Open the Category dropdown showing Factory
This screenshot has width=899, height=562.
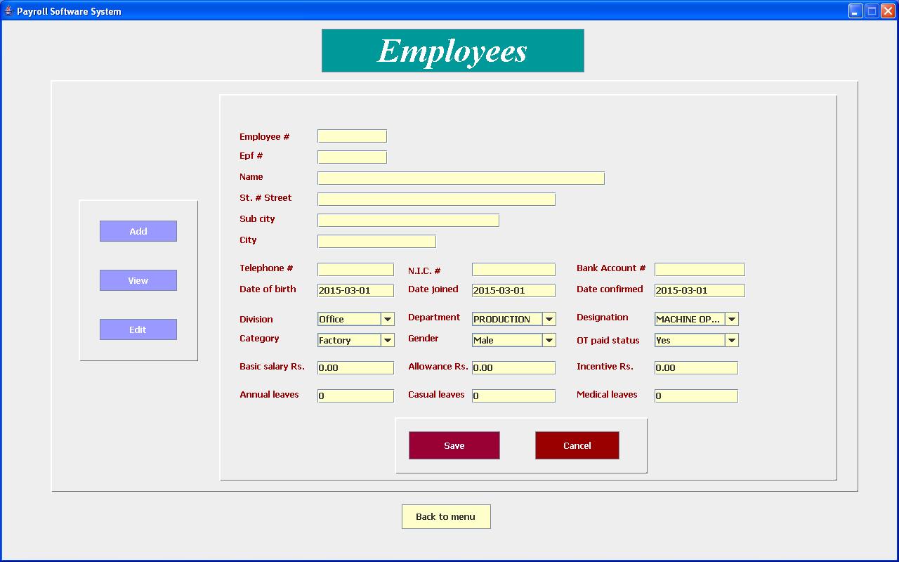pyautogui.click(x=388, y=339)
